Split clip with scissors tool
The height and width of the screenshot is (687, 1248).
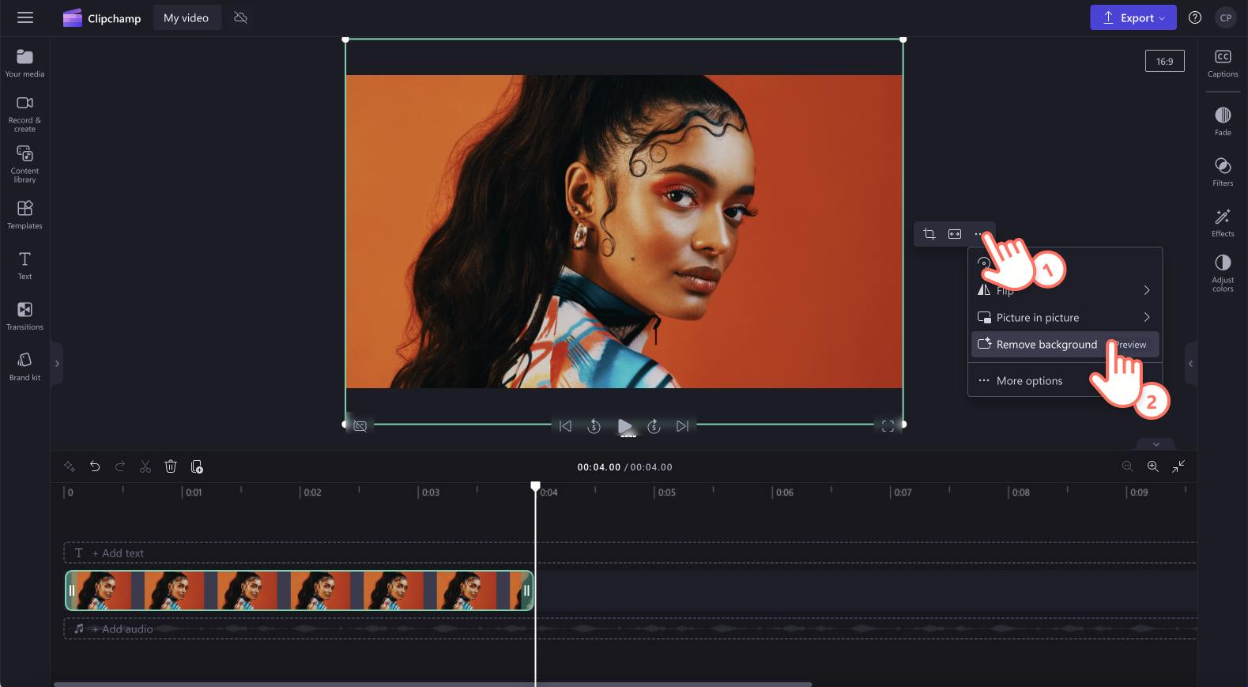click(x=145, y=466)
